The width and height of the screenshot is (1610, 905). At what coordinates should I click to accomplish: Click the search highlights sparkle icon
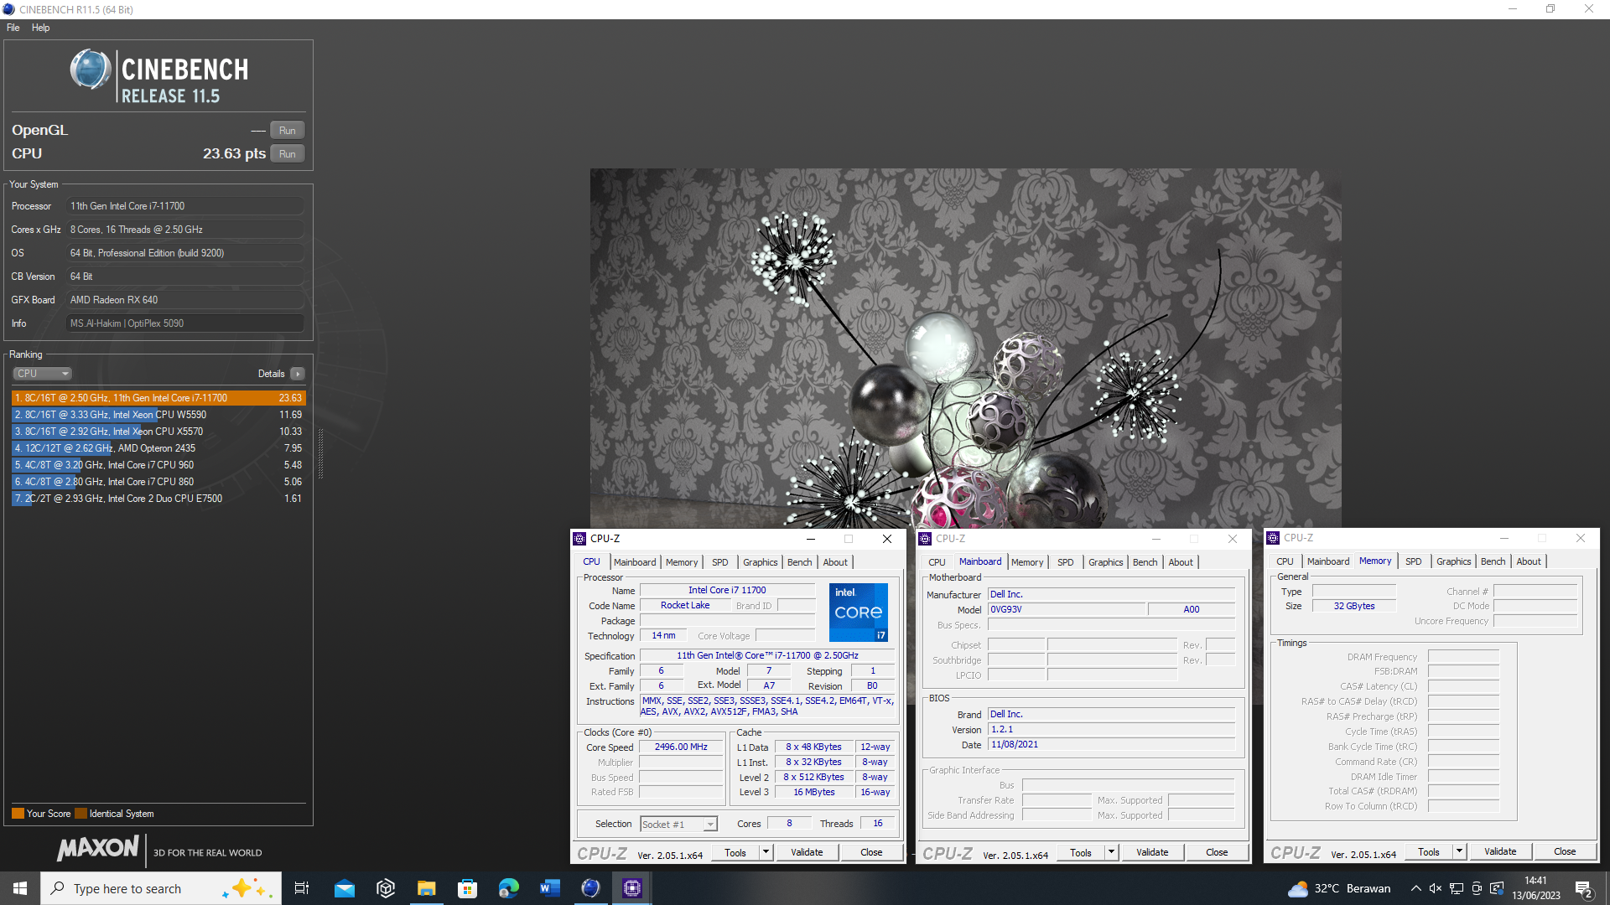pos(247,888)
